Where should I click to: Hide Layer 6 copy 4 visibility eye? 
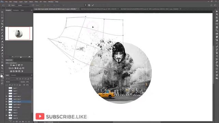[x=7, y=96]
